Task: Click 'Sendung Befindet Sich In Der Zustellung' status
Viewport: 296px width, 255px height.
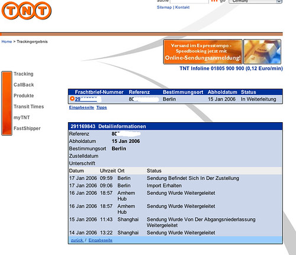Action: tap(193, 178)
